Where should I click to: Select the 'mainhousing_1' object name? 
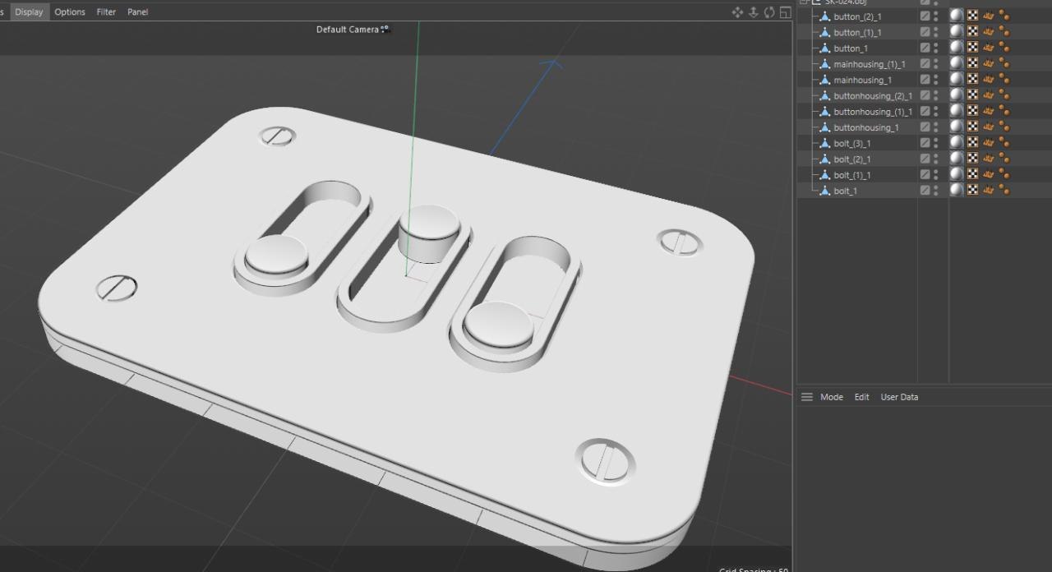point(863,80)
